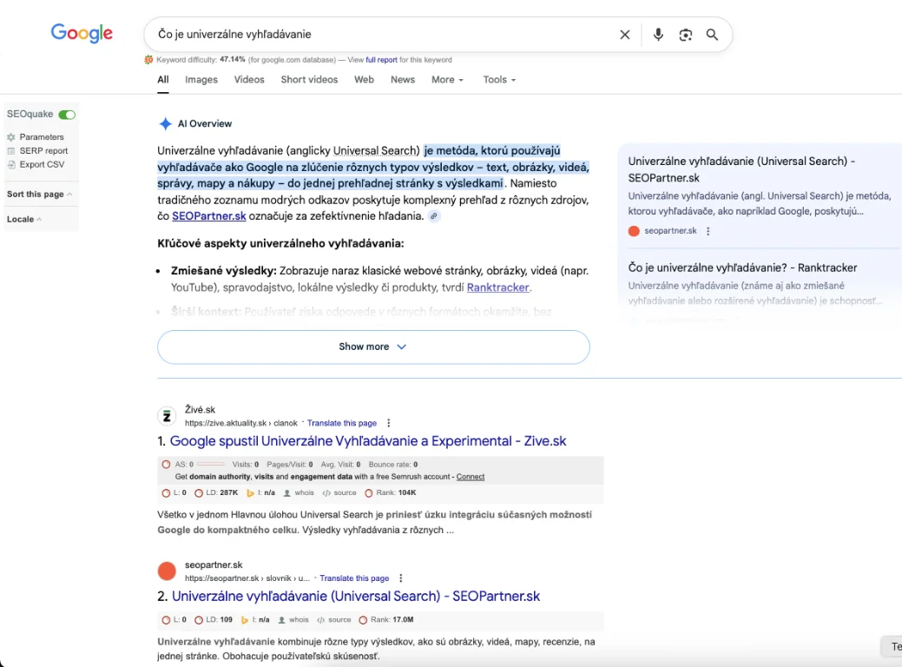Screen dimensions: 902x667
Task: Expand the Sort this page option
Action: 39,195
